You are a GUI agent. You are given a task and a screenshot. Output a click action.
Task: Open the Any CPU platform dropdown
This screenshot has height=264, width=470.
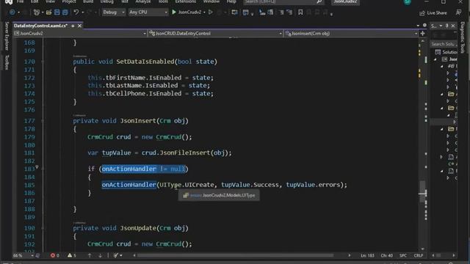point(148,12)
